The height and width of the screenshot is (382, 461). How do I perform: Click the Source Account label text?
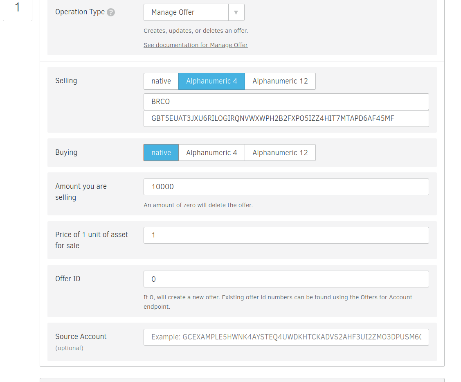81,337
